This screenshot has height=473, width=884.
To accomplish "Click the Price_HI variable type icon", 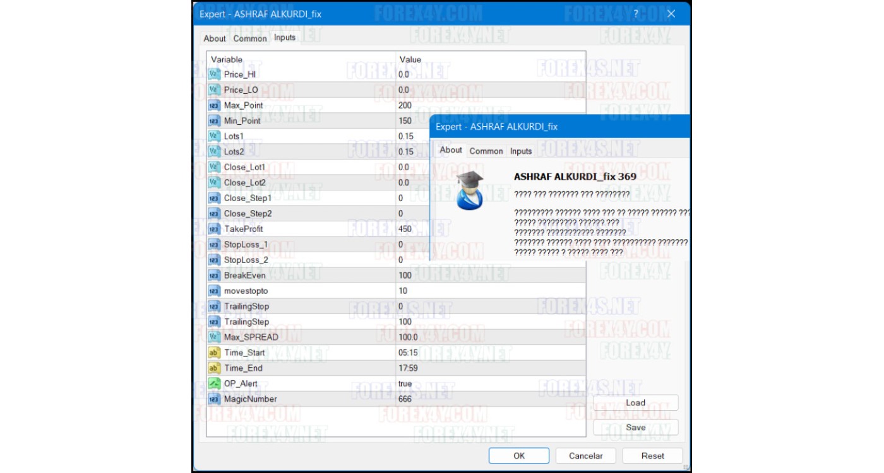I will tap(214, 74).
